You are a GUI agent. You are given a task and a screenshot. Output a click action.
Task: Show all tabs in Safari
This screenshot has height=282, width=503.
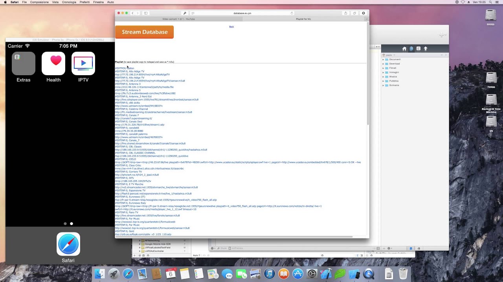tap(354, 13)
